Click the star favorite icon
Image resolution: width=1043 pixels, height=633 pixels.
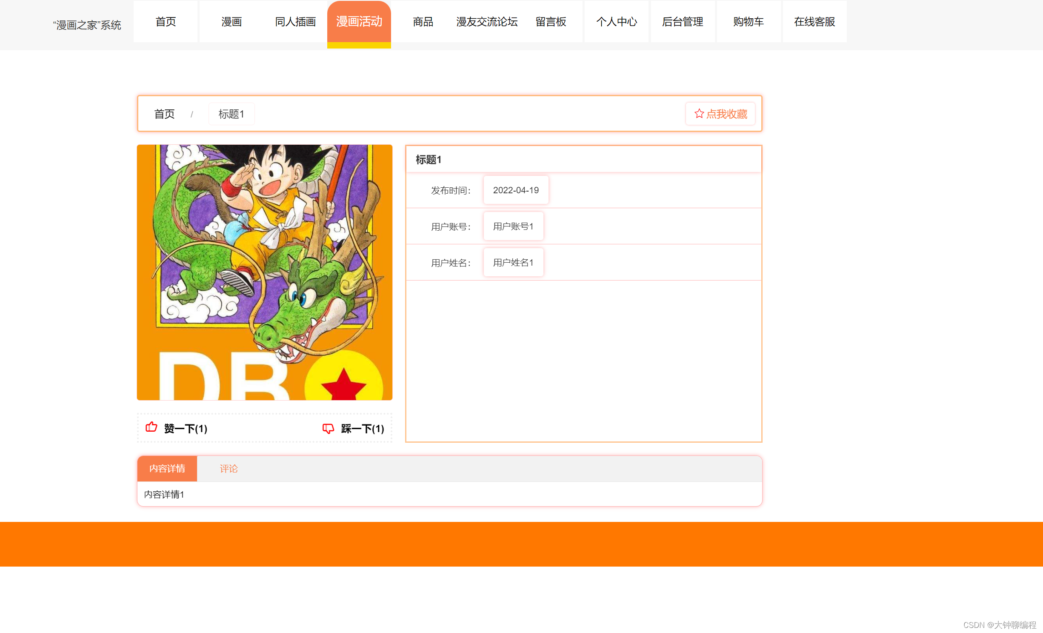point(699,114)
